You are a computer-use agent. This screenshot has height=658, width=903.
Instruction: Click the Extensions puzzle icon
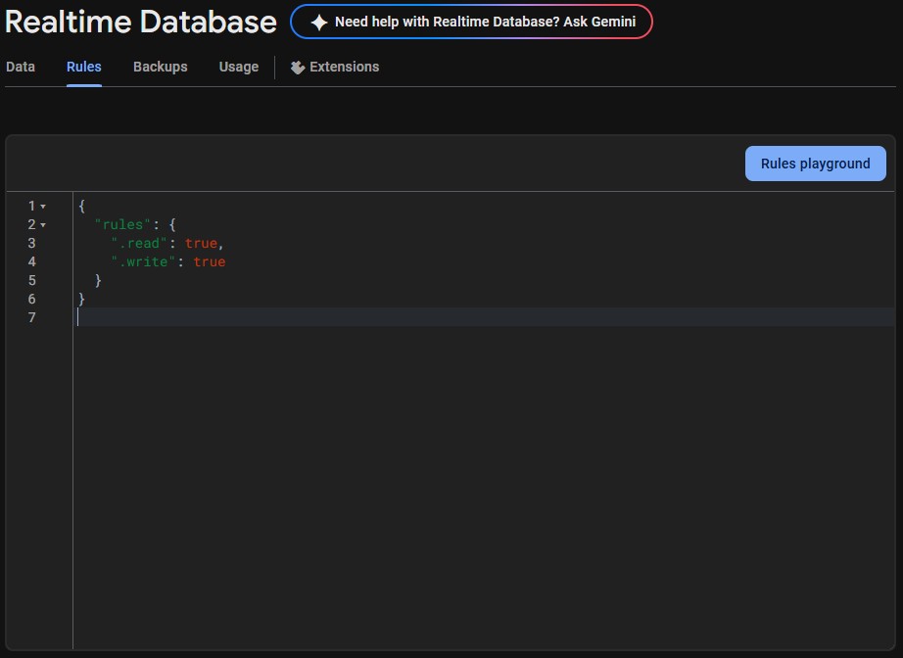click(297, 68)
